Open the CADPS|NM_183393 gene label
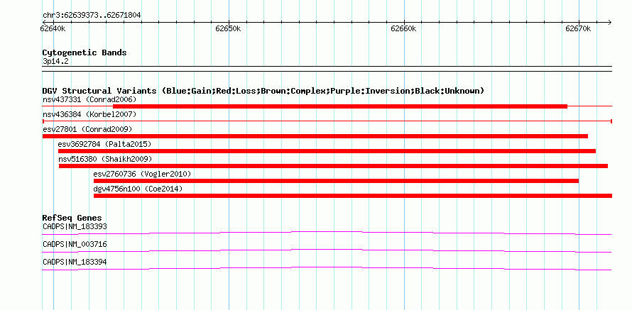 point(75,226)
